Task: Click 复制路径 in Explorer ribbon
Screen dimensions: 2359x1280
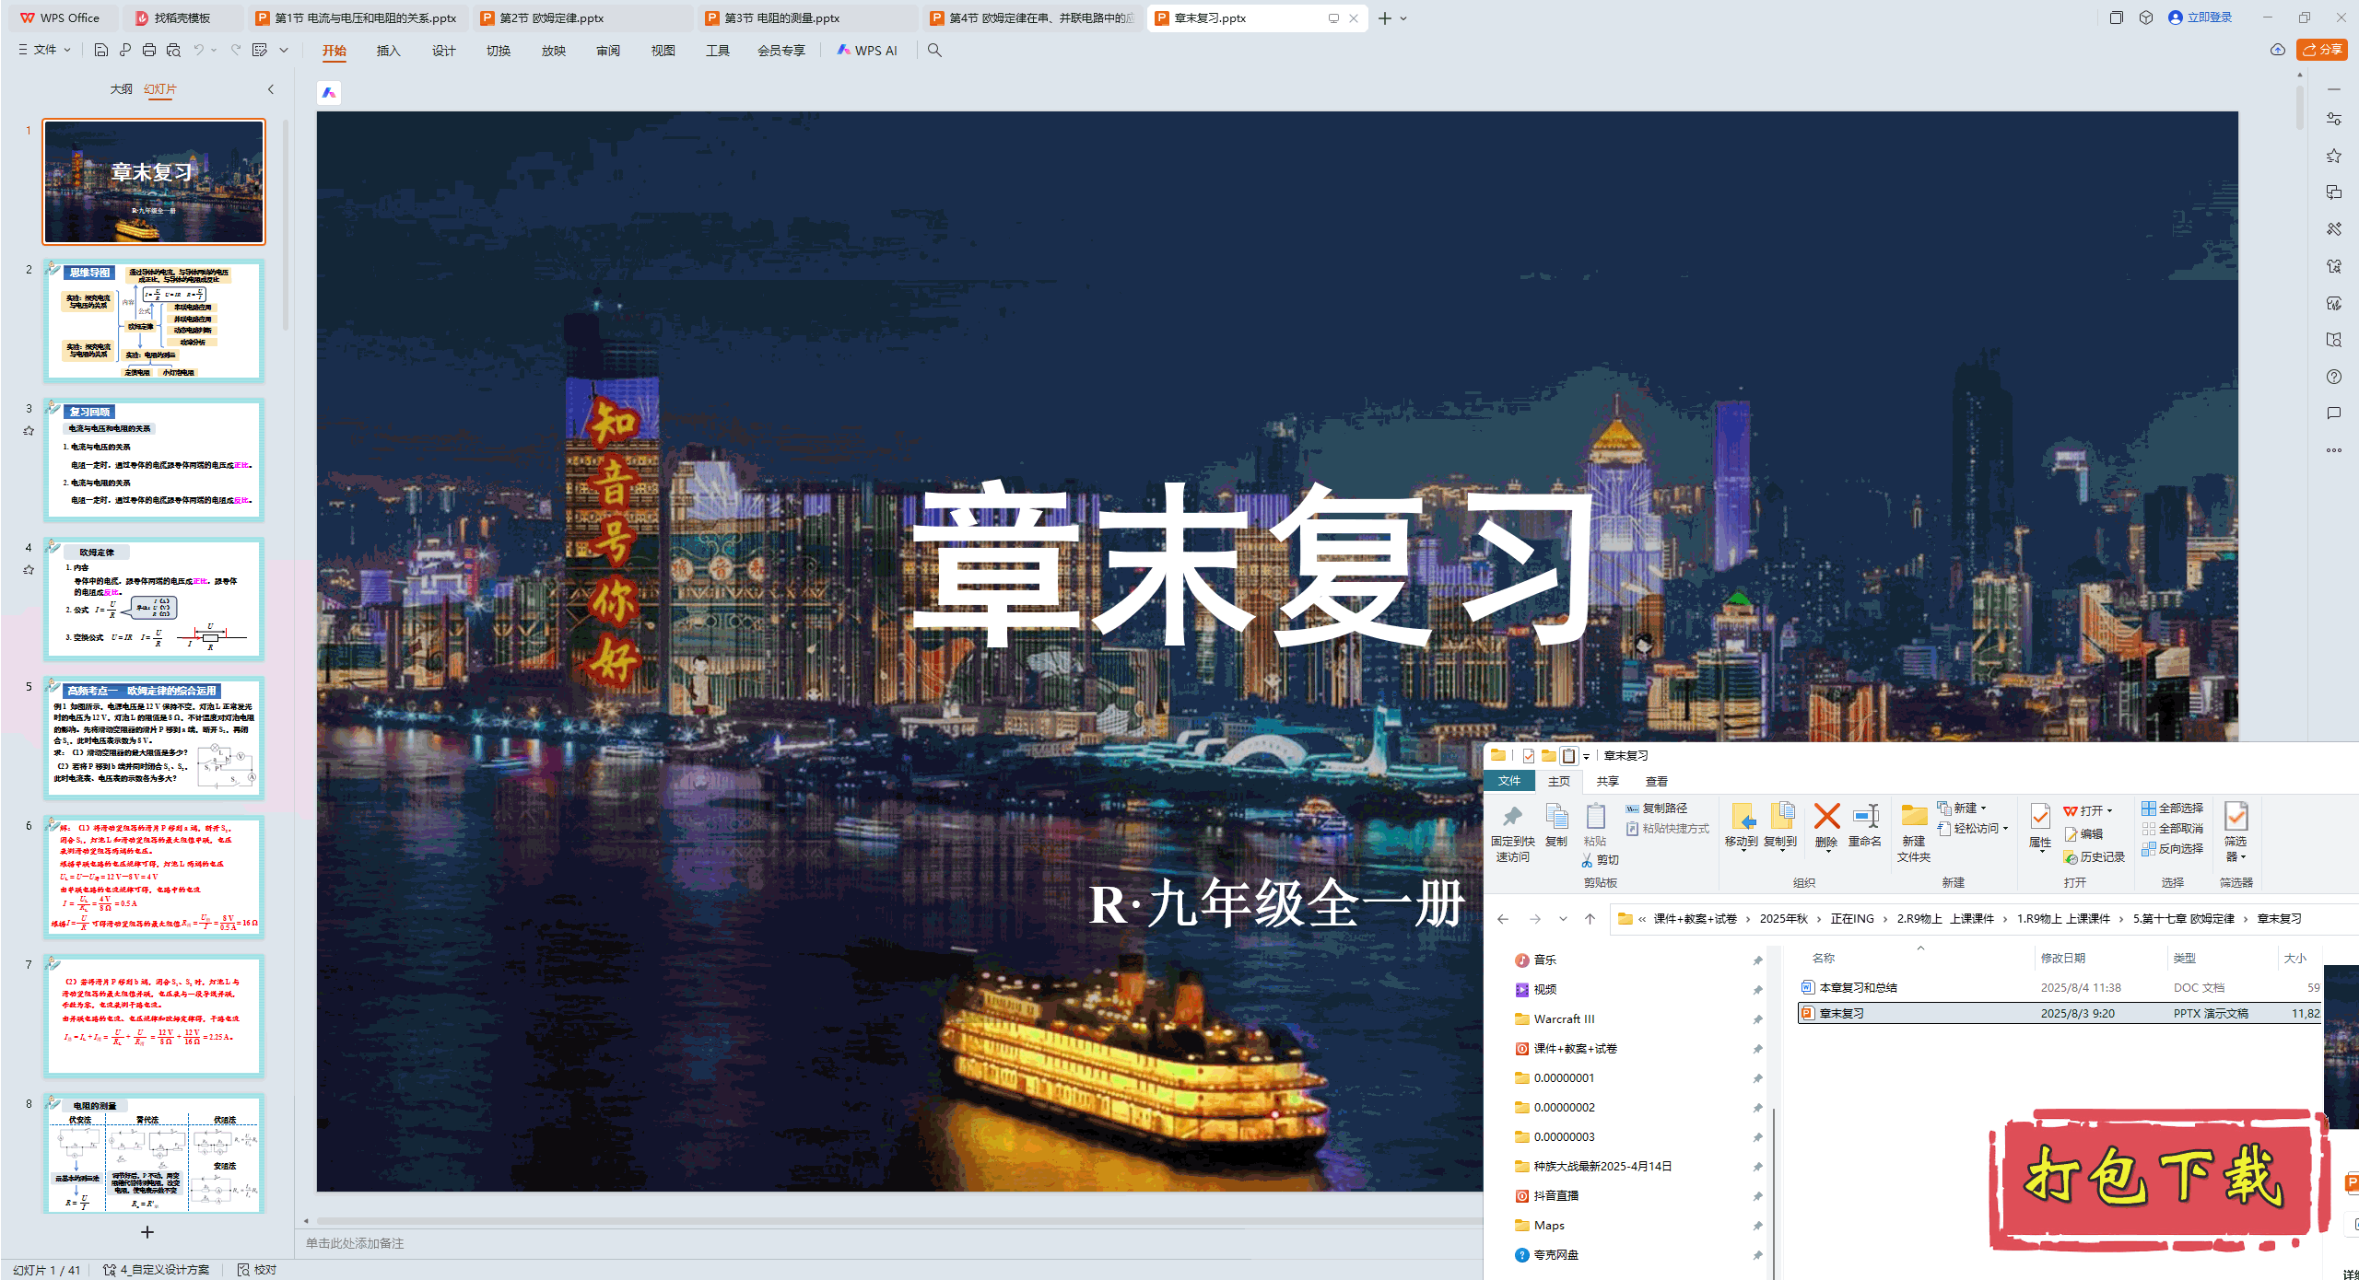Action: point(1656,808)
